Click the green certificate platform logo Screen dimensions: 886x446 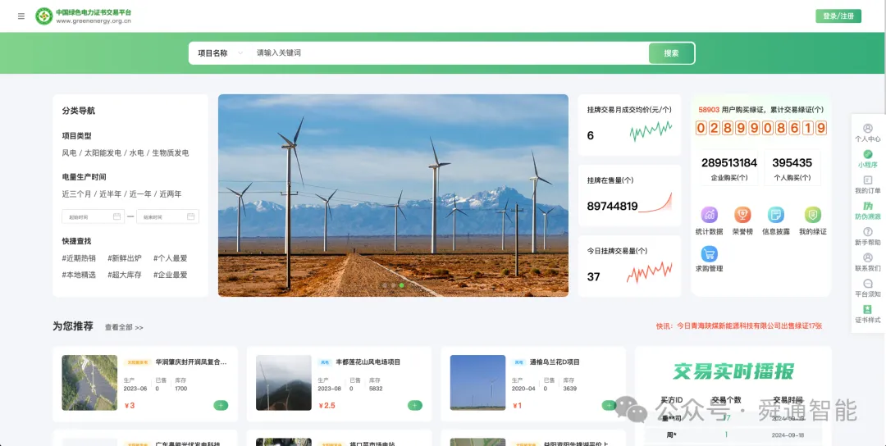[x=43, y=16]
